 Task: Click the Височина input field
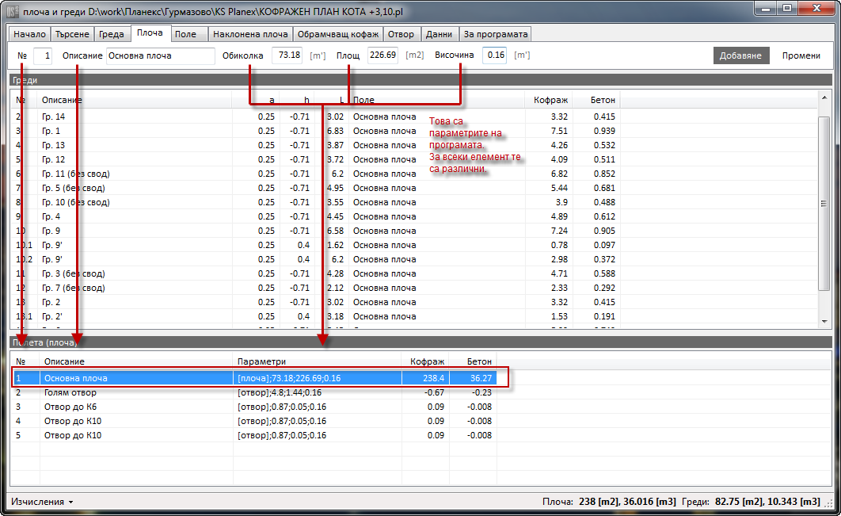click(494, 55)
